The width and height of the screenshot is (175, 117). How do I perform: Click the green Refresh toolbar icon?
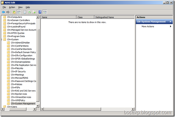(x=30, y=12)
